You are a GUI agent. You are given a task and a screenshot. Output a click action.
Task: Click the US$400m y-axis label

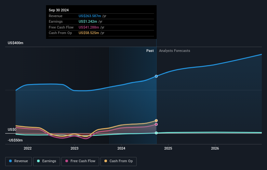pyautogui.click(x=16, y=43)
